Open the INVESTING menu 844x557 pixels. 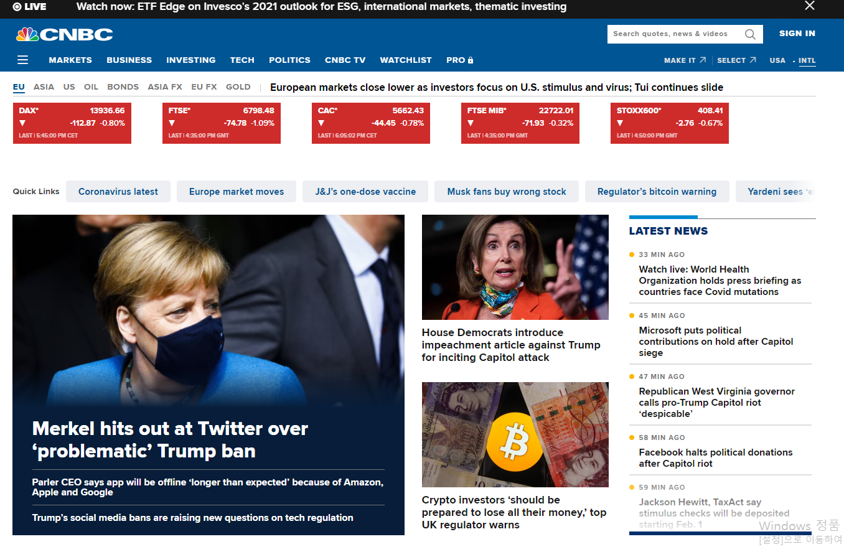191,60
